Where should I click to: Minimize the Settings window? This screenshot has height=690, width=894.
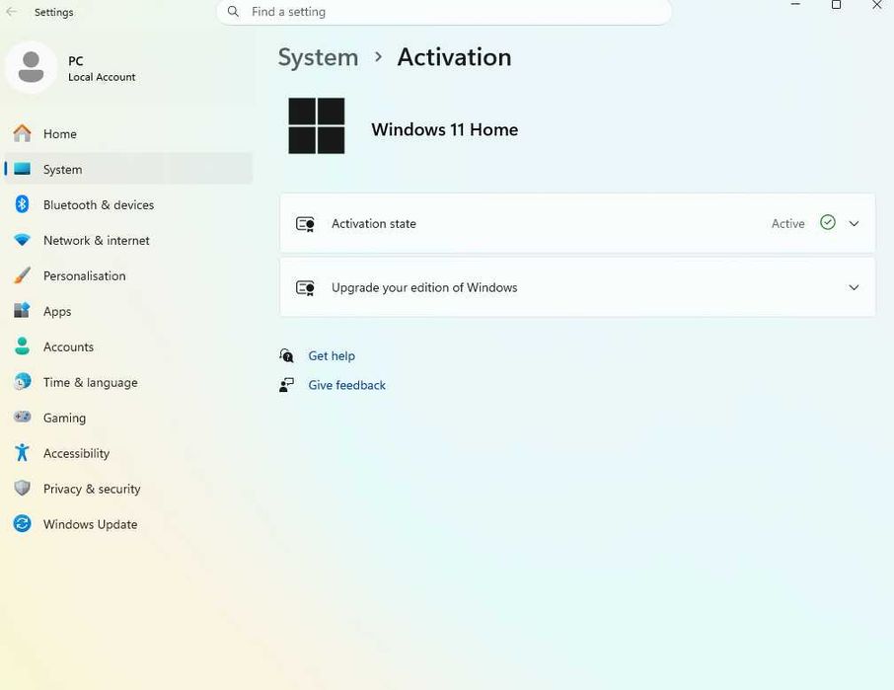795,5
